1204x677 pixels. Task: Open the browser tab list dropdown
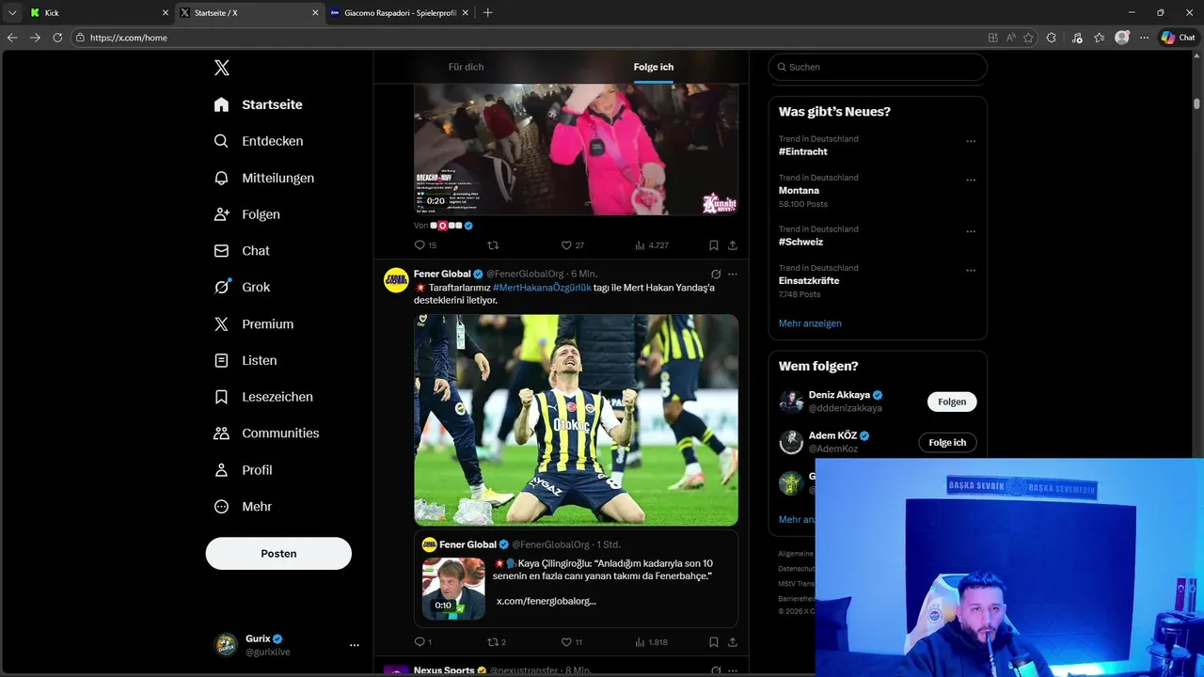tap(12, 12)
